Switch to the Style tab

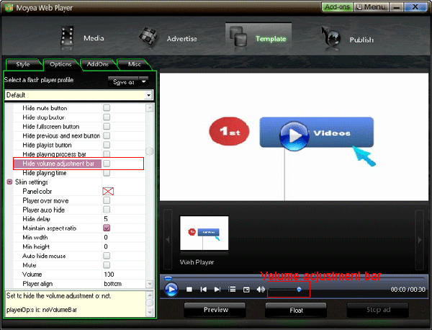pyautogui.click(x=23, y=64)
